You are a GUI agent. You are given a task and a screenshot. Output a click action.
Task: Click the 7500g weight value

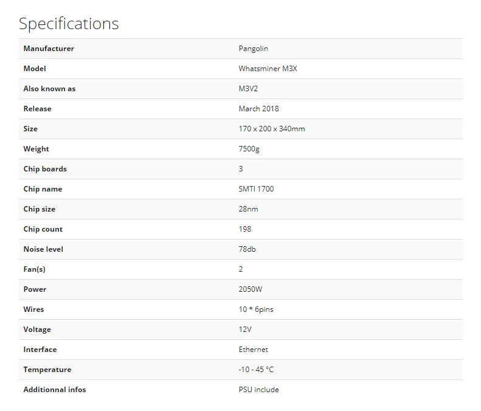coord(251,149)
